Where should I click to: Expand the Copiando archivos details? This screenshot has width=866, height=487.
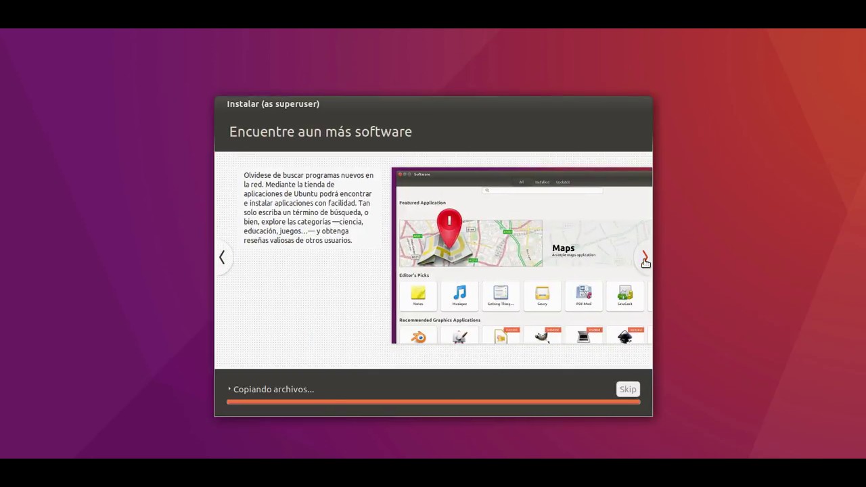tap(229, 389)
